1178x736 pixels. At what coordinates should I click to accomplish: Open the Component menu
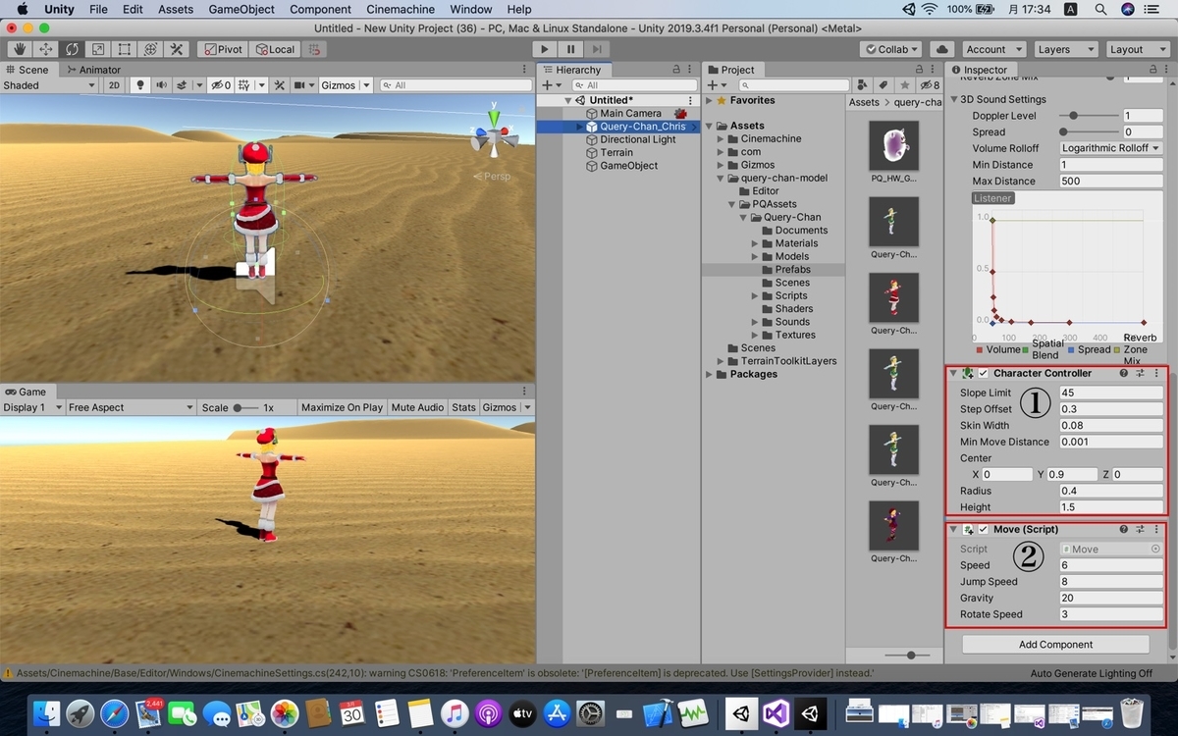point(320,9)
